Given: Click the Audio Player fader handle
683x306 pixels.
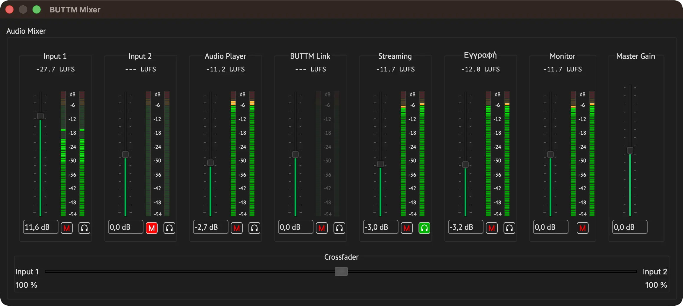Looking at the screenshot, I should (210, 163).
